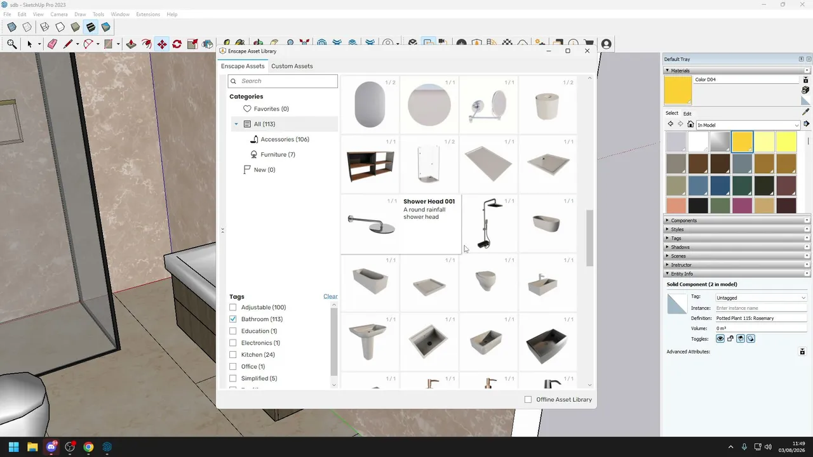Screen dimensions: 813x457
Task: Uncheck the Bathroom (113) tag
Action: (x=233, y=319)
